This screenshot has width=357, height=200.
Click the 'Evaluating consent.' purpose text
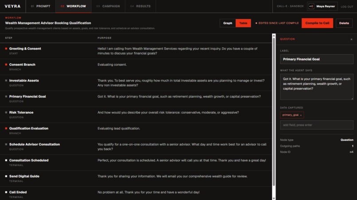(112, 65)
